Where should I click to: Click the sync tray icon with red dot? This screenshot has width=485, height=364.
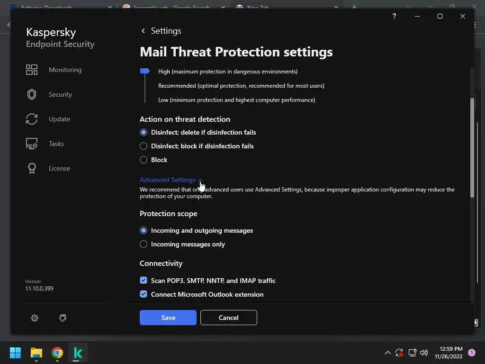coord(399,353)
